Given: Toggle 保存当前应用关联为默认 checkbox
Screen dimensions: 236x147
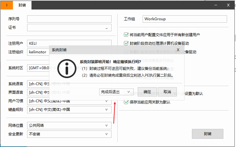Looking at the screenshot, I should (x=126, y=102).
